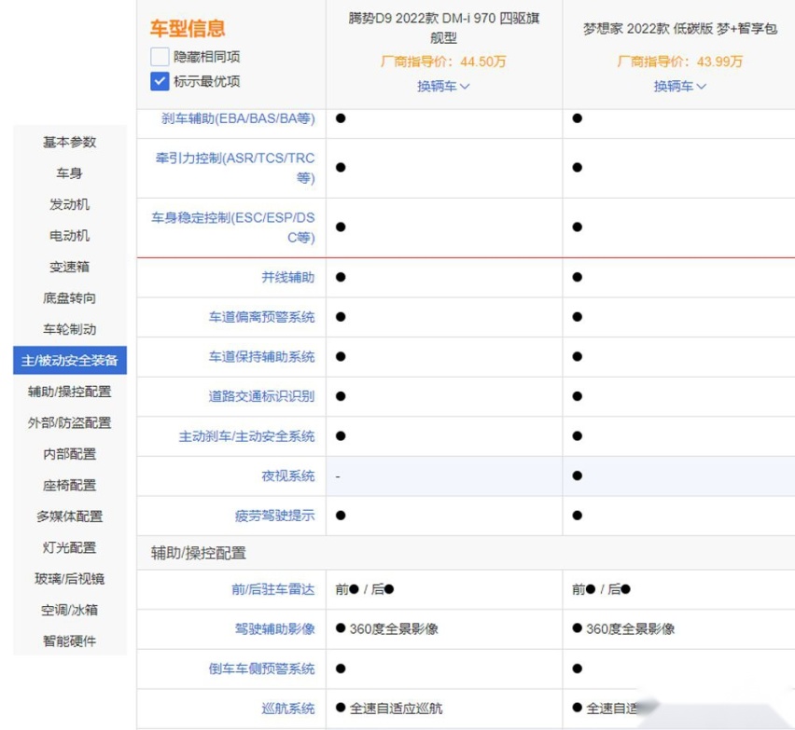Open 换辆车 dropdown under 梦想家
This screenshot has width=795, height=730.
(x=679, y=86)
